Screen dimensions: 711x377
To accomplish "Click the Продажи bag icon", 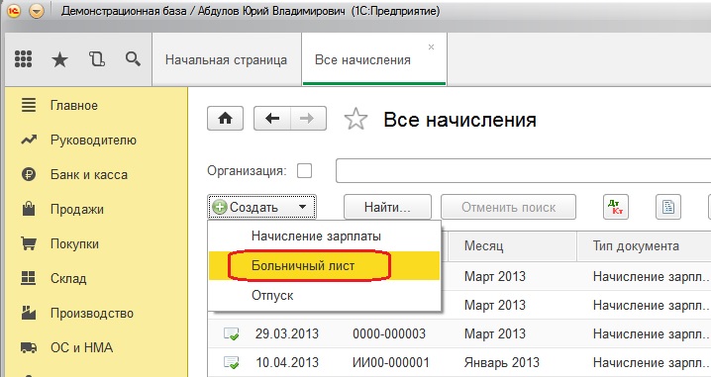I will click(x=29, y=209).
